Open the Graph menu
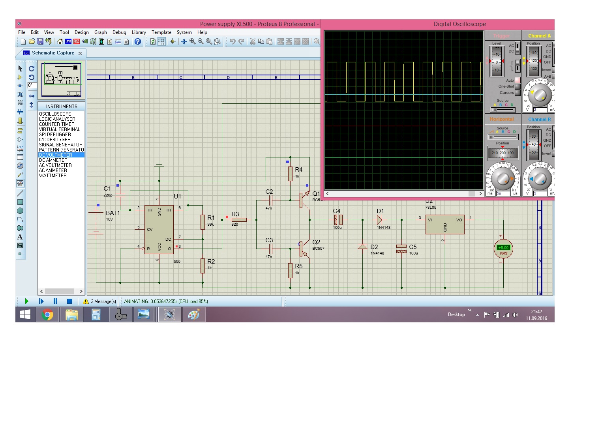The width and height of the screenshot is (600, 436). (x=101, y=32)
